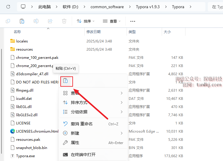This screenshot has height=161, width=223.
Task: Sort by the 类型 column header
Action: (132, 32)
